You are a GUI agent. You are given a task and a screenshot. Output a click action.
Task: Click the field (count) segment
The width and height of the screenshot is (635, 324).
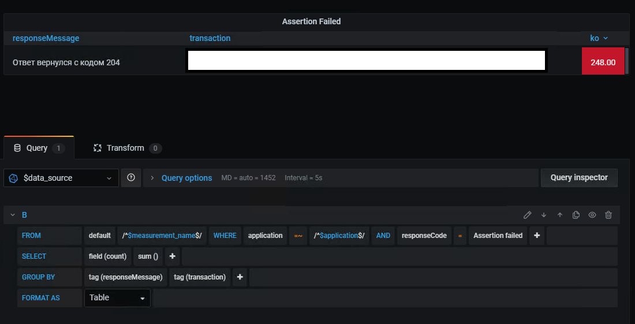[x=108, y=256]
